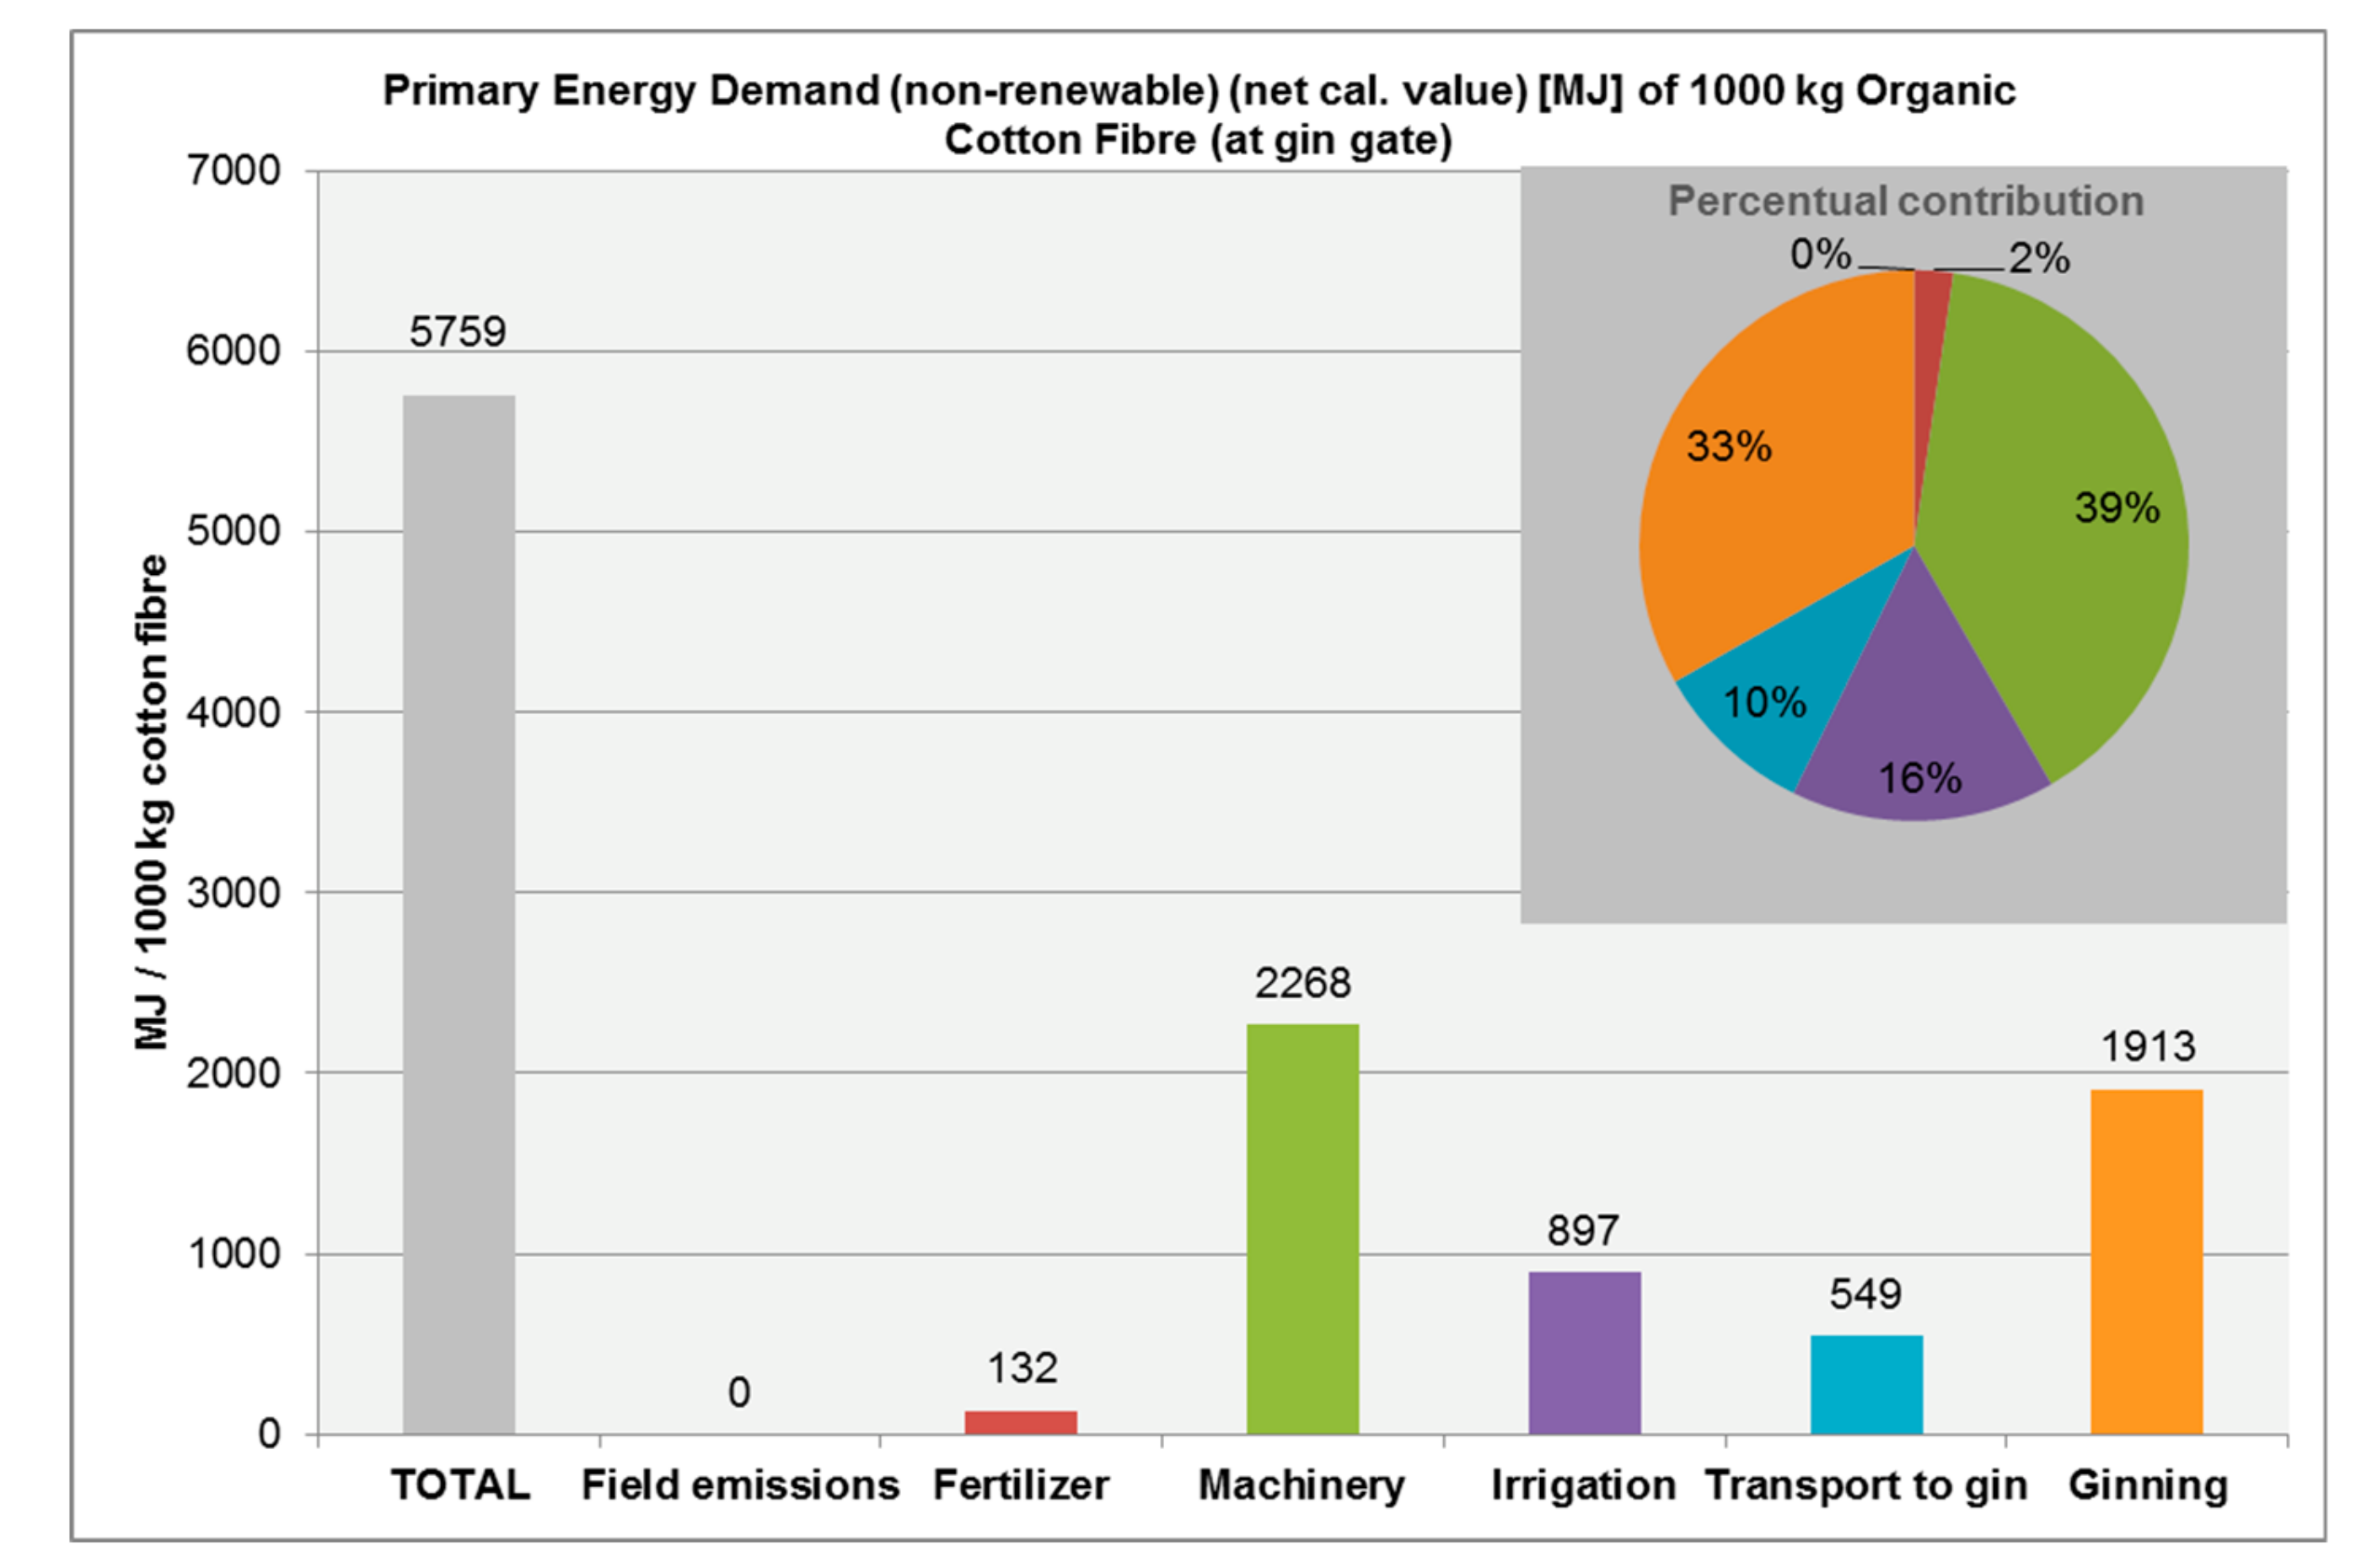Screen dimensions: 2367x1568
Task: Select the green Machinery bar
Action: (x=1302, y=1228)
